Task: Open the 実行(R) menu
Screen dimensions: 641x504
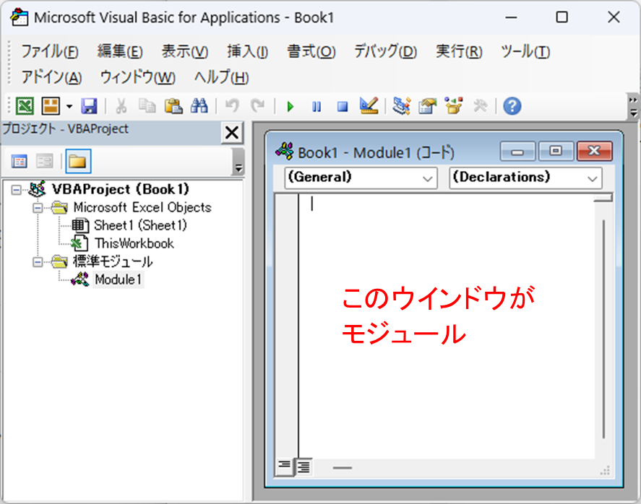Action: tap(459, 51)
